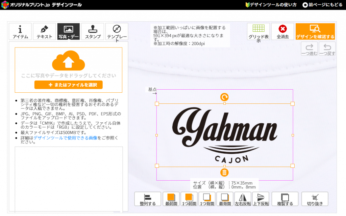Click デザインを確認する button

click(315, 31)
